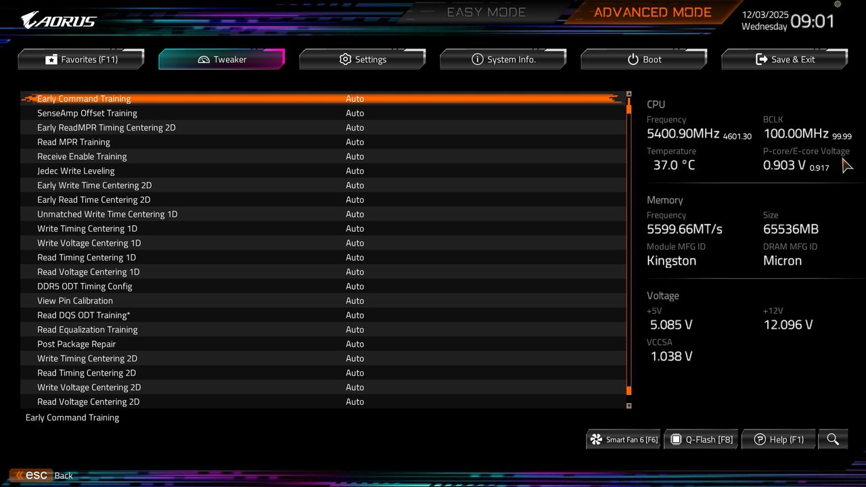Switch to Easy Mode
This screenshot has height=487, width=866.
point(486,11)
